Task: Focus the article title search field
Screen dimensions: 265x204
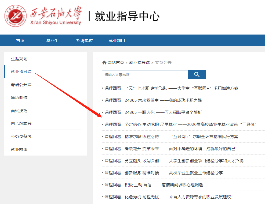Action: tap(145, 75)
